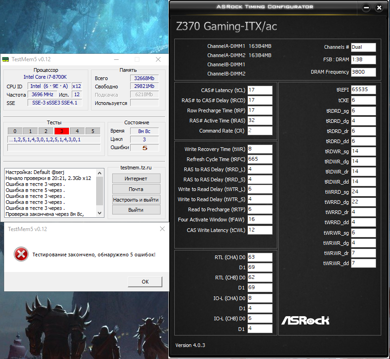Click the tRDWR_dg value field
Viewport: 390px width, 359px height.
click(363, 162)
